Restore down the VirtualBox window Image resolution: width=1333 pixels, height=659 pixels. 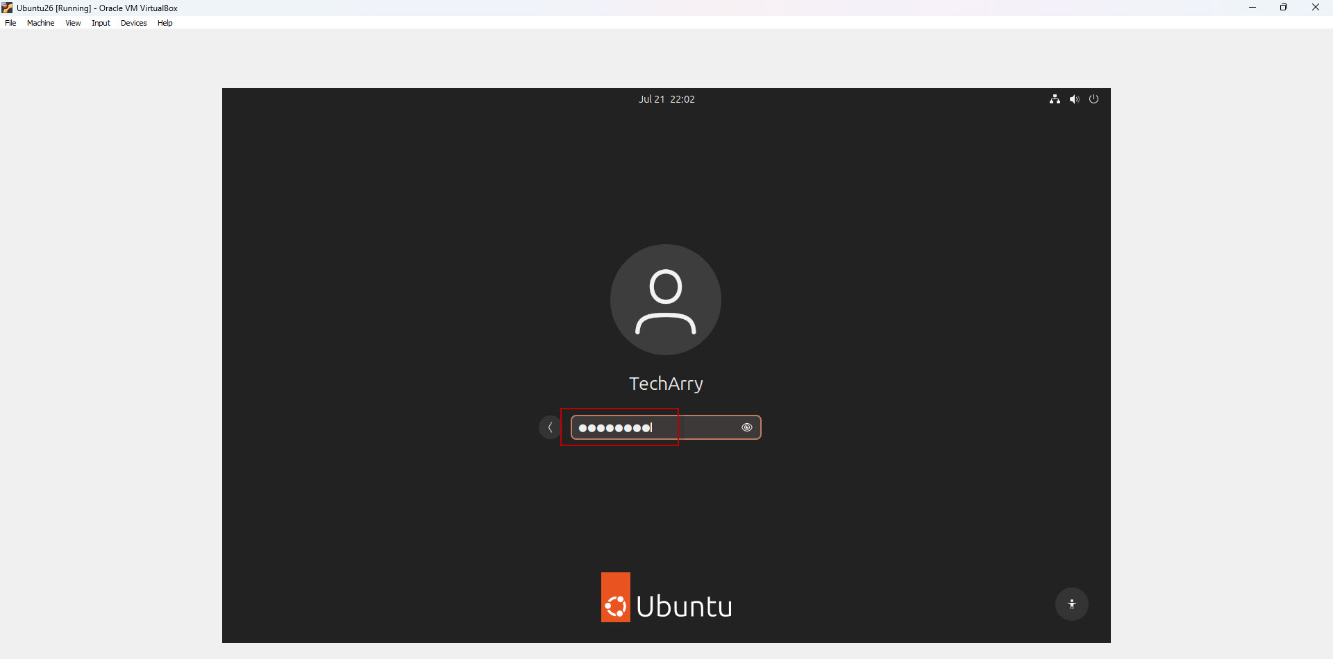point(1284,8)
